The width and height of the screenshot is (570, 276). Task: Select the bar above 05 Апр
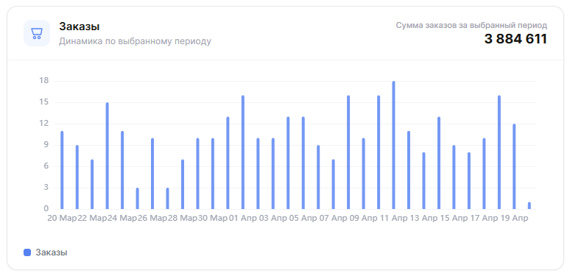303,163
